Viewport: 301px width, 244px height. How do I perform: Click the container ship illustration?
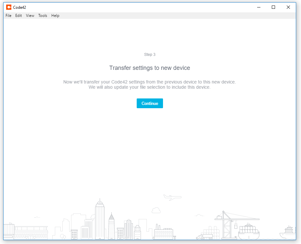[x=248, y=231]
